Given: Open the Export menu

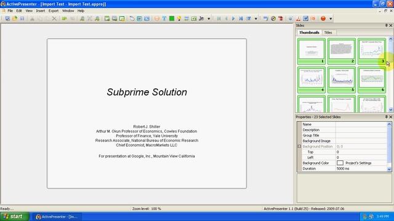Looking at the screenshot, I should click(54, 11).
